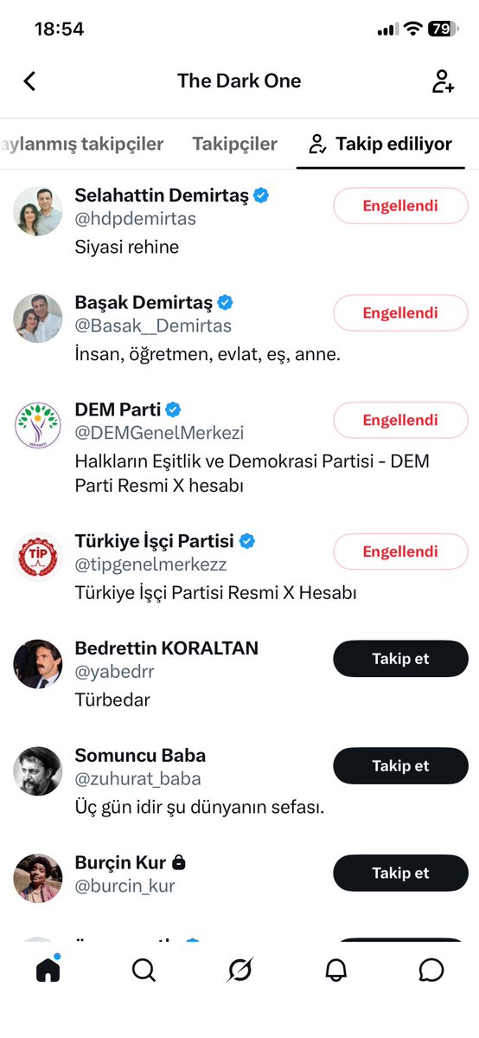Follow Bedrettin KORALTAN with Takip et
This screenshot has height=1038, width=479.
click(400, 659)
